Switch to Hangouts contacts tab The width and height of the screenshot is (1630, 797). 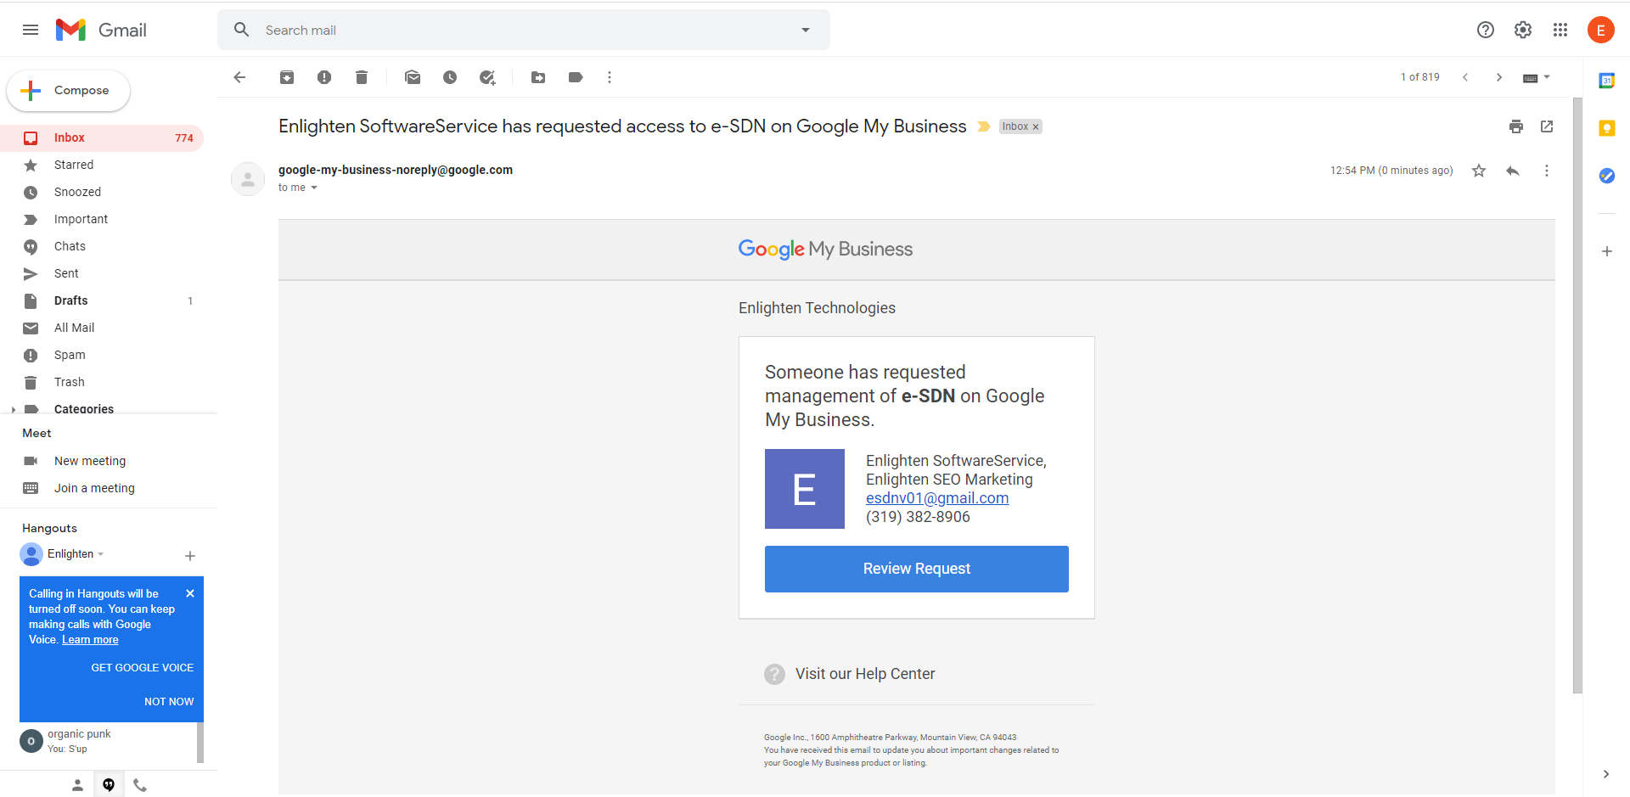coord(77,785)
